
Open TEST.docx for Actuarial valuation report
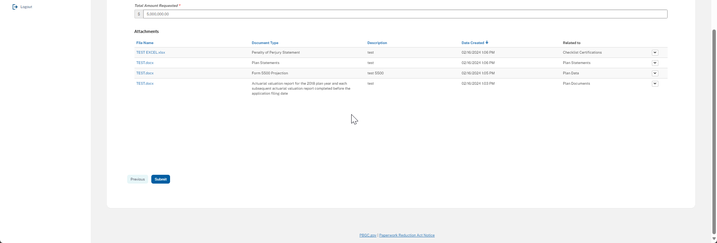point(145,84)
